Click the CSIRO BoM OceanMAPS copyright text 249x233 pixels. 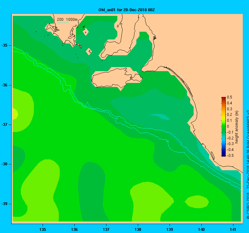tap(248, 165)
